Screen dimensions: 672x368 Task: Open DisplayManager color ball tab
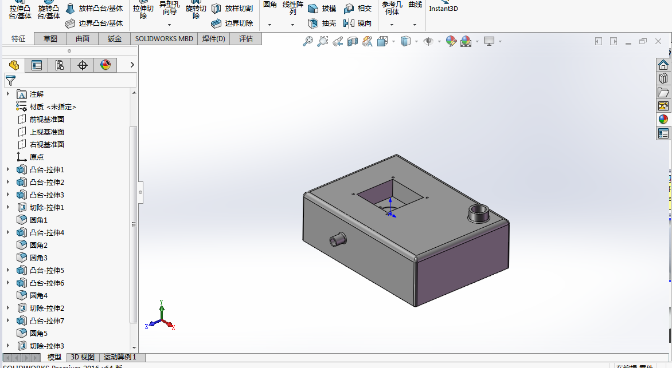pos(105,65)
